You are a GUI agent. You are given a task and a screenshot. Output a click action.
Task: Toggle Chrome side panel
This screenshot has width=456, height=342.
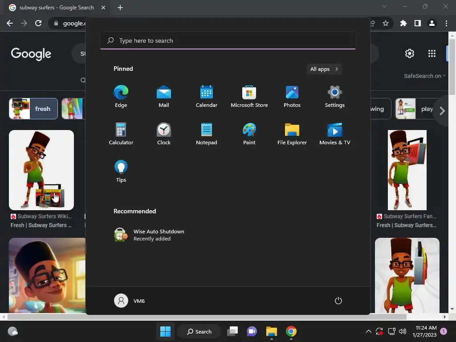pos(418,23)
